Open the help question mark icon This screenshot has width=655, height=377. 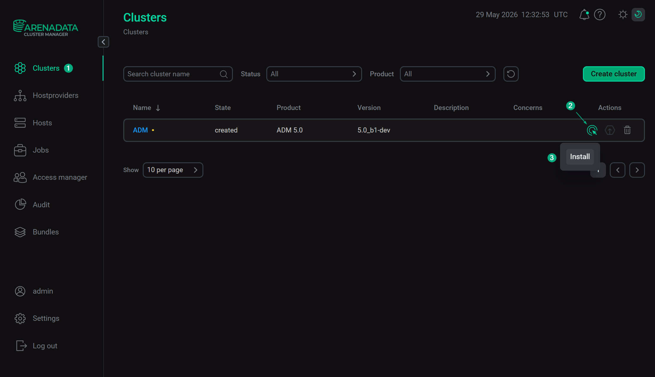pyautogui.click(x=600, y=14)
